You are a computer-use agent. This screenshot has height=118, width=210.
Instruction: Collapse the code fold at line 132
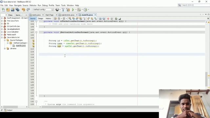(36, 102)
